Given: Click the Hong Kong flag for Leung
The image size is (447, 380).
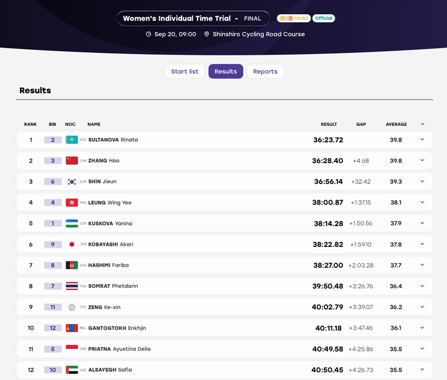Looking at the screenshot, I should tap(72, 202).
